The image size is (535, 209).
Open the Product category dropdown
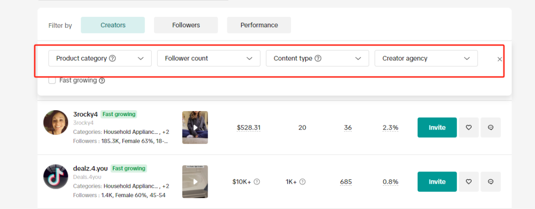[x=100, y=58]
